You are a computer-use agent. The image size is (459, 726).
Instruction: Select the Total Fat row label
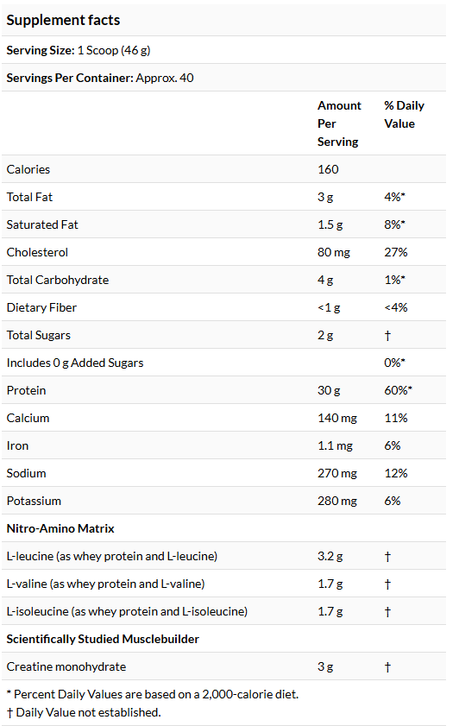[29, 197]
